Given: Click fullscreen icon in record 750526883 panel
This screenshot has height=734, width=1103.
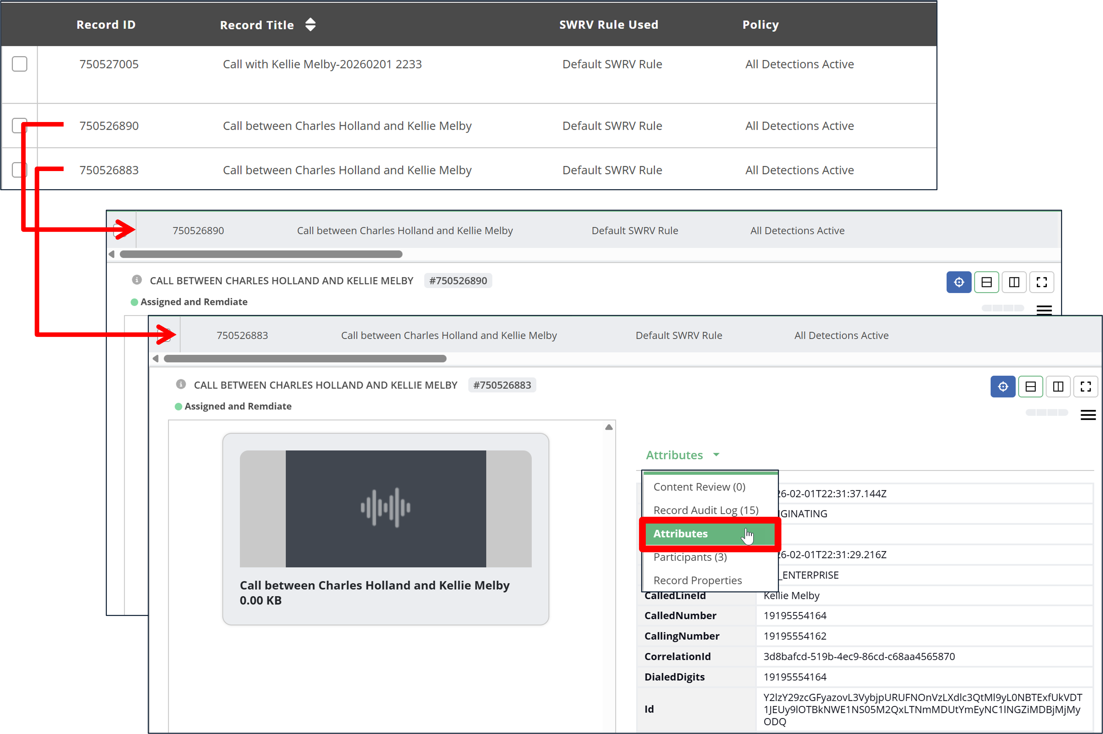Looking at the screenshot, I should (x=1085, y=387).
